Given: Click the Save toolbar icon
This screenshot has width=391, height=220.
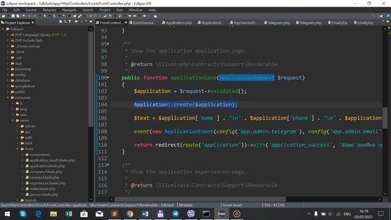Looking at the screenshot, I should 13,16.
